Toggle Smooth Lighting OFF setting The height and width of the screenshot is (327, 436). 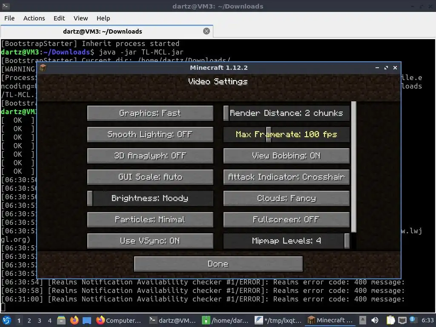pyautogui.click(x=150, y=135)
